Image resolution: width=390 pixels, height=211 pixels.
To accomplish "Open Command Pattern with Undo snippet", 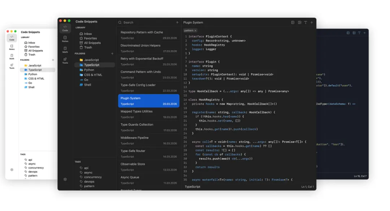I will tap(149, 74).
